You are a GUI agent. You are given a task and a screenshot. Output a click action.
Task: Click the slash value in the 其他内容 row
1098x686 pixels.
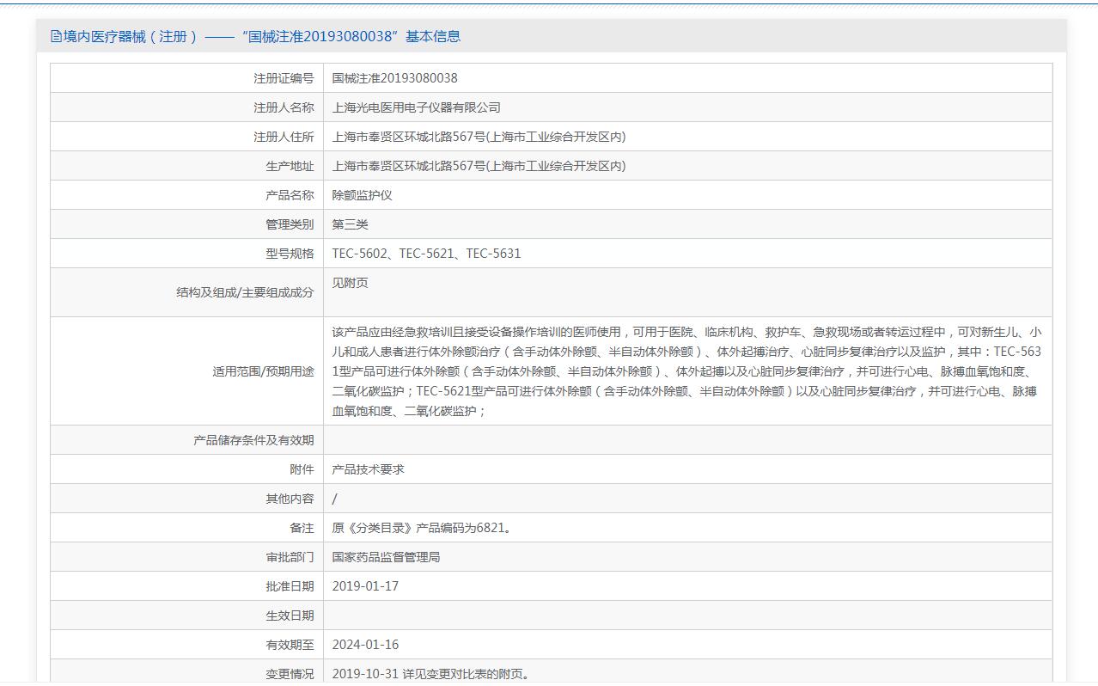[334, 499]
